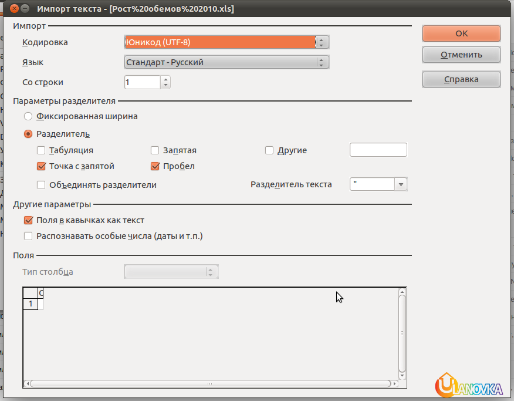Open the Разделитель текста combo box arrow
This screenshot has width=514, height=401.
pos(401,184)
